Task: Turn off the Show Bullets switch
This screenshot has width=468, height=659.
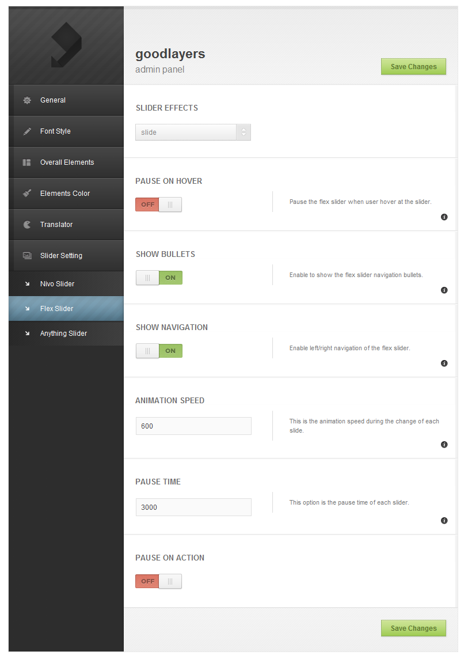Action: pos(159,278)
